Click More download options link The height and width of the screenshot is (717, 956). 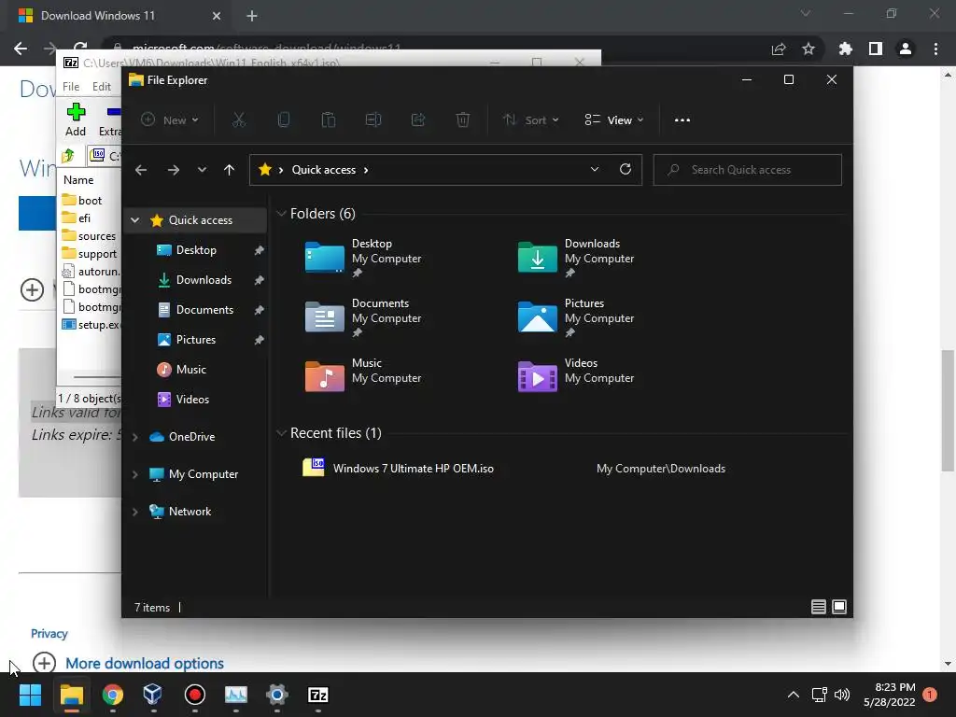(145, 664)
